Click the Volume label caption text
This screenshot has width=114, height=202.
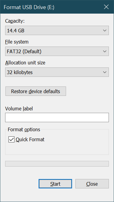pos(19,109)
